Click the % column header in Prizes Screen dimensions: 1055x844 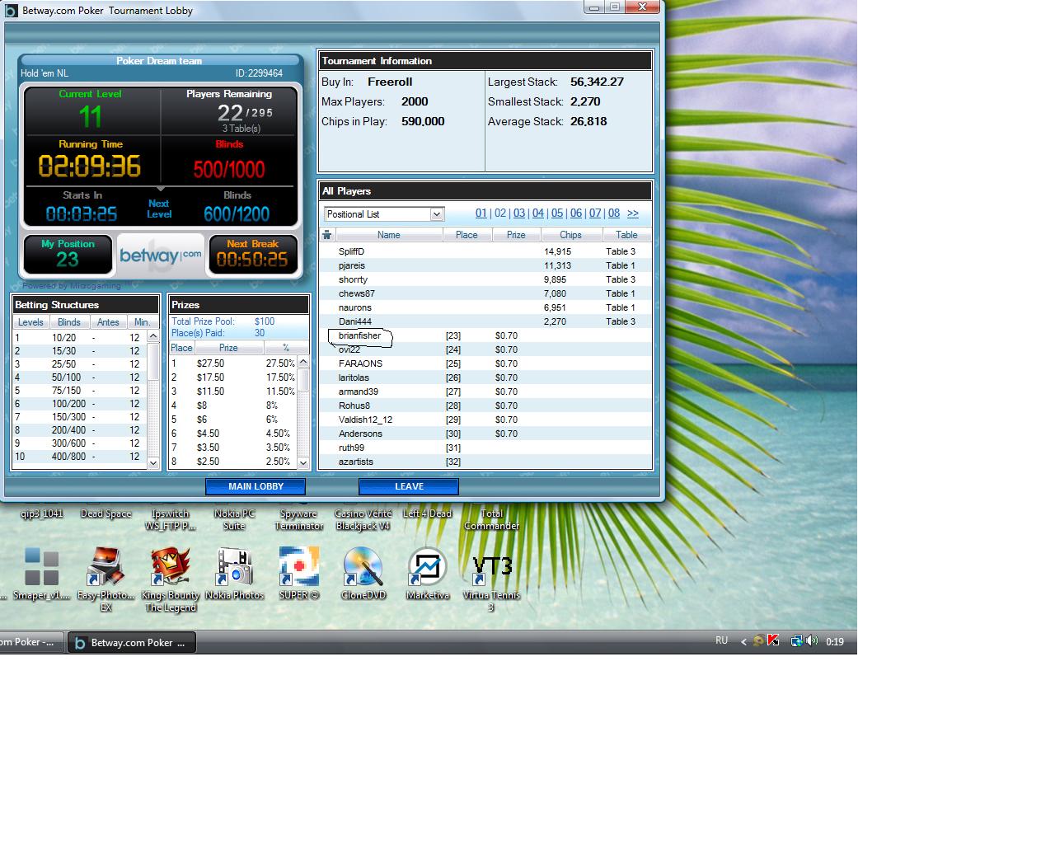click(x=286, y=348)
